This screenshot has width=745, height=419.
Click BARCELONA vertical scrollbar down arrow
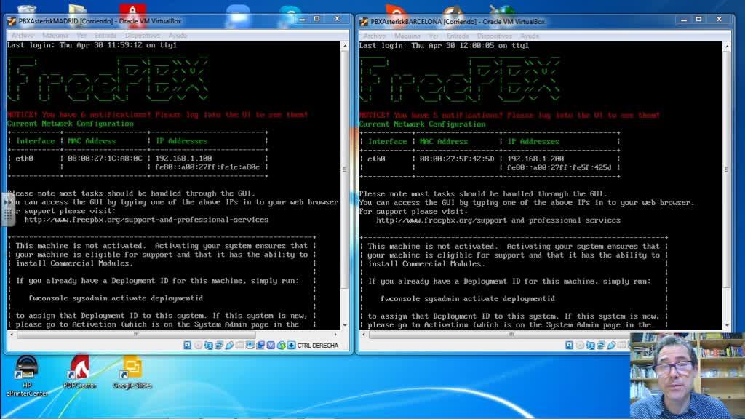(x=727, y=326)
